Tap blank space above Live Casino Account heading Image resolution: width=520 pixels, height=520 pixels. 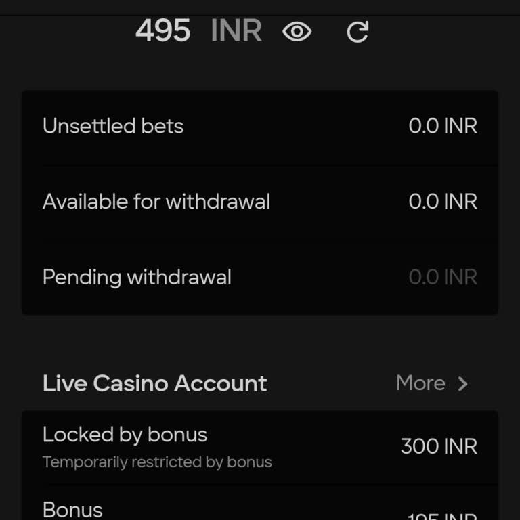tap(260, 342)
